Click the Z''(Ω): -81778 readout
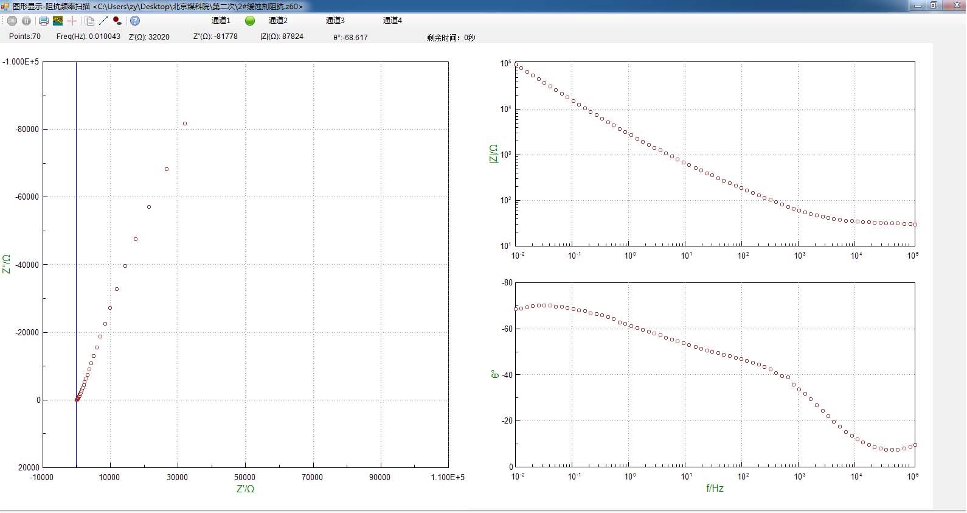Image resolution: width=967 pixels, height=513 pixels. 215,37
